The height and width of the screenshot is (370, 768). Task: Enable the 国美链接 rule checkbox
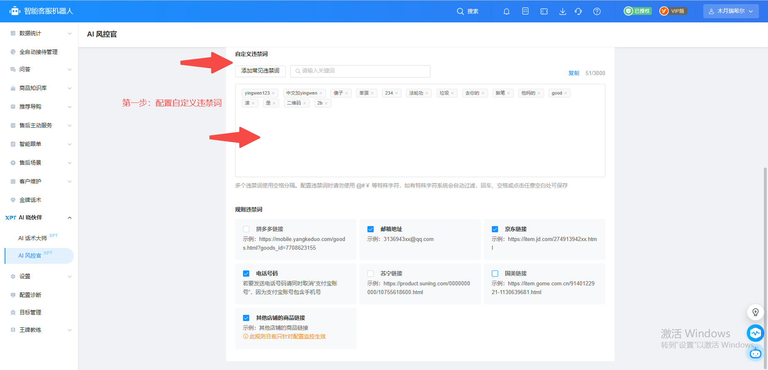(x=495, y=274)
